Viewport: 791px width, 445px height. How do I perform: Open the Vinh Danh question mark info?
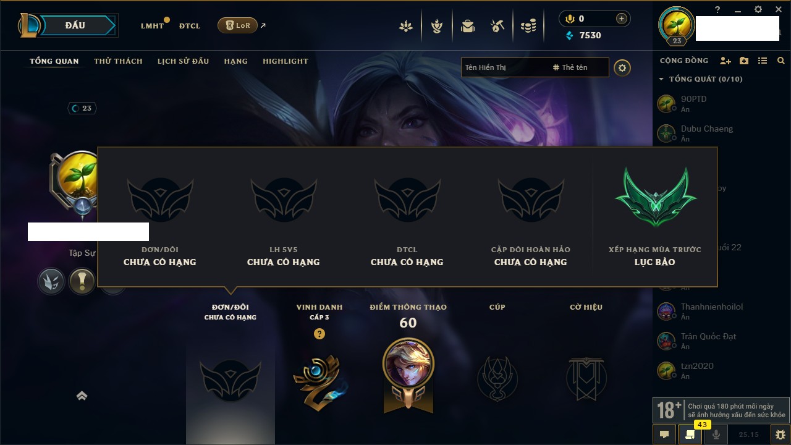coord(319,334)
